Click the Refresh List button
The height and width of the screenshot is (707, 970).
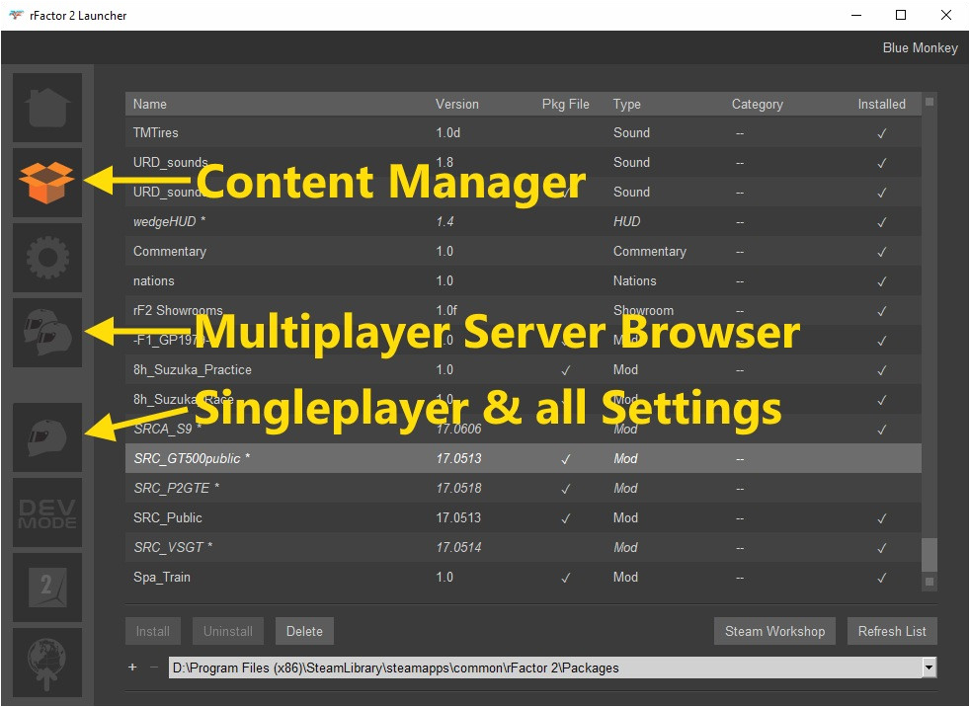tap(892, 631)
